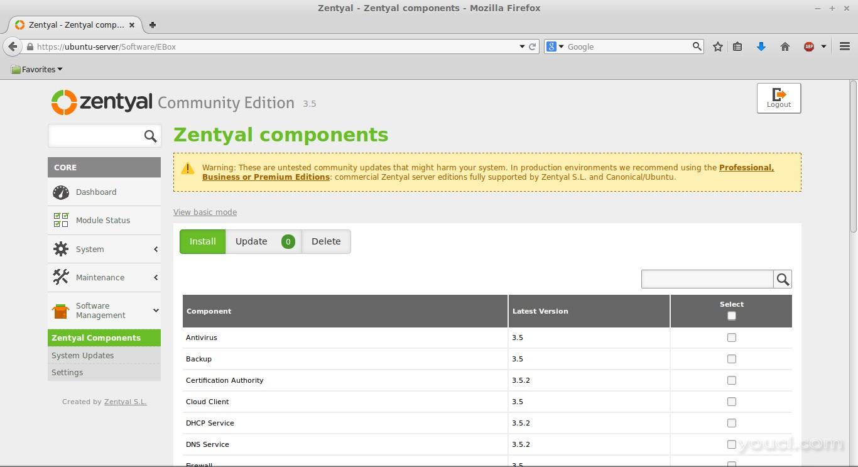The width and height of the screenshot is (858, 467).
Task: Select Zentyal Components submenu item
Action: click(x=104, y=338)
